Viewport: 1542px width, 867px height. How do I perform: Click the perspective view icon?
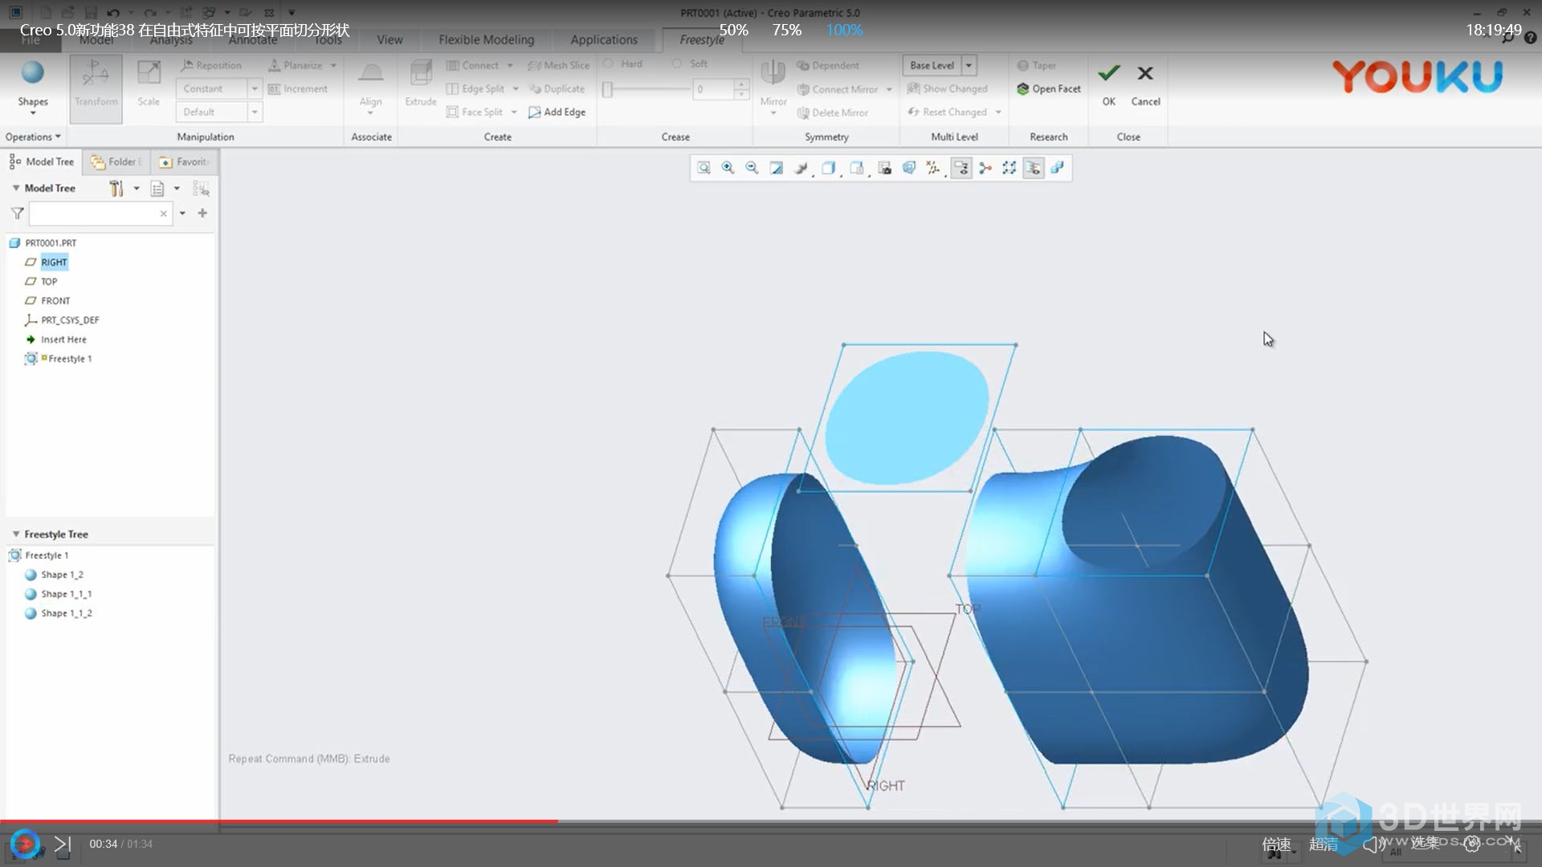(x=909, y=168)
